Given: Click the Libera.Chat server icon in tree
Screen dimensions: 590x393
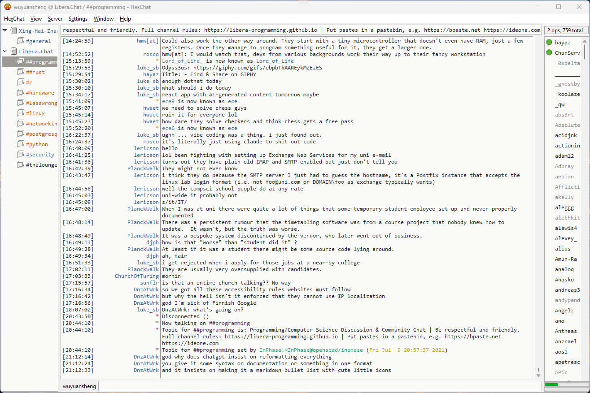Looking at the screenshot, I should (x=13, y=52).
